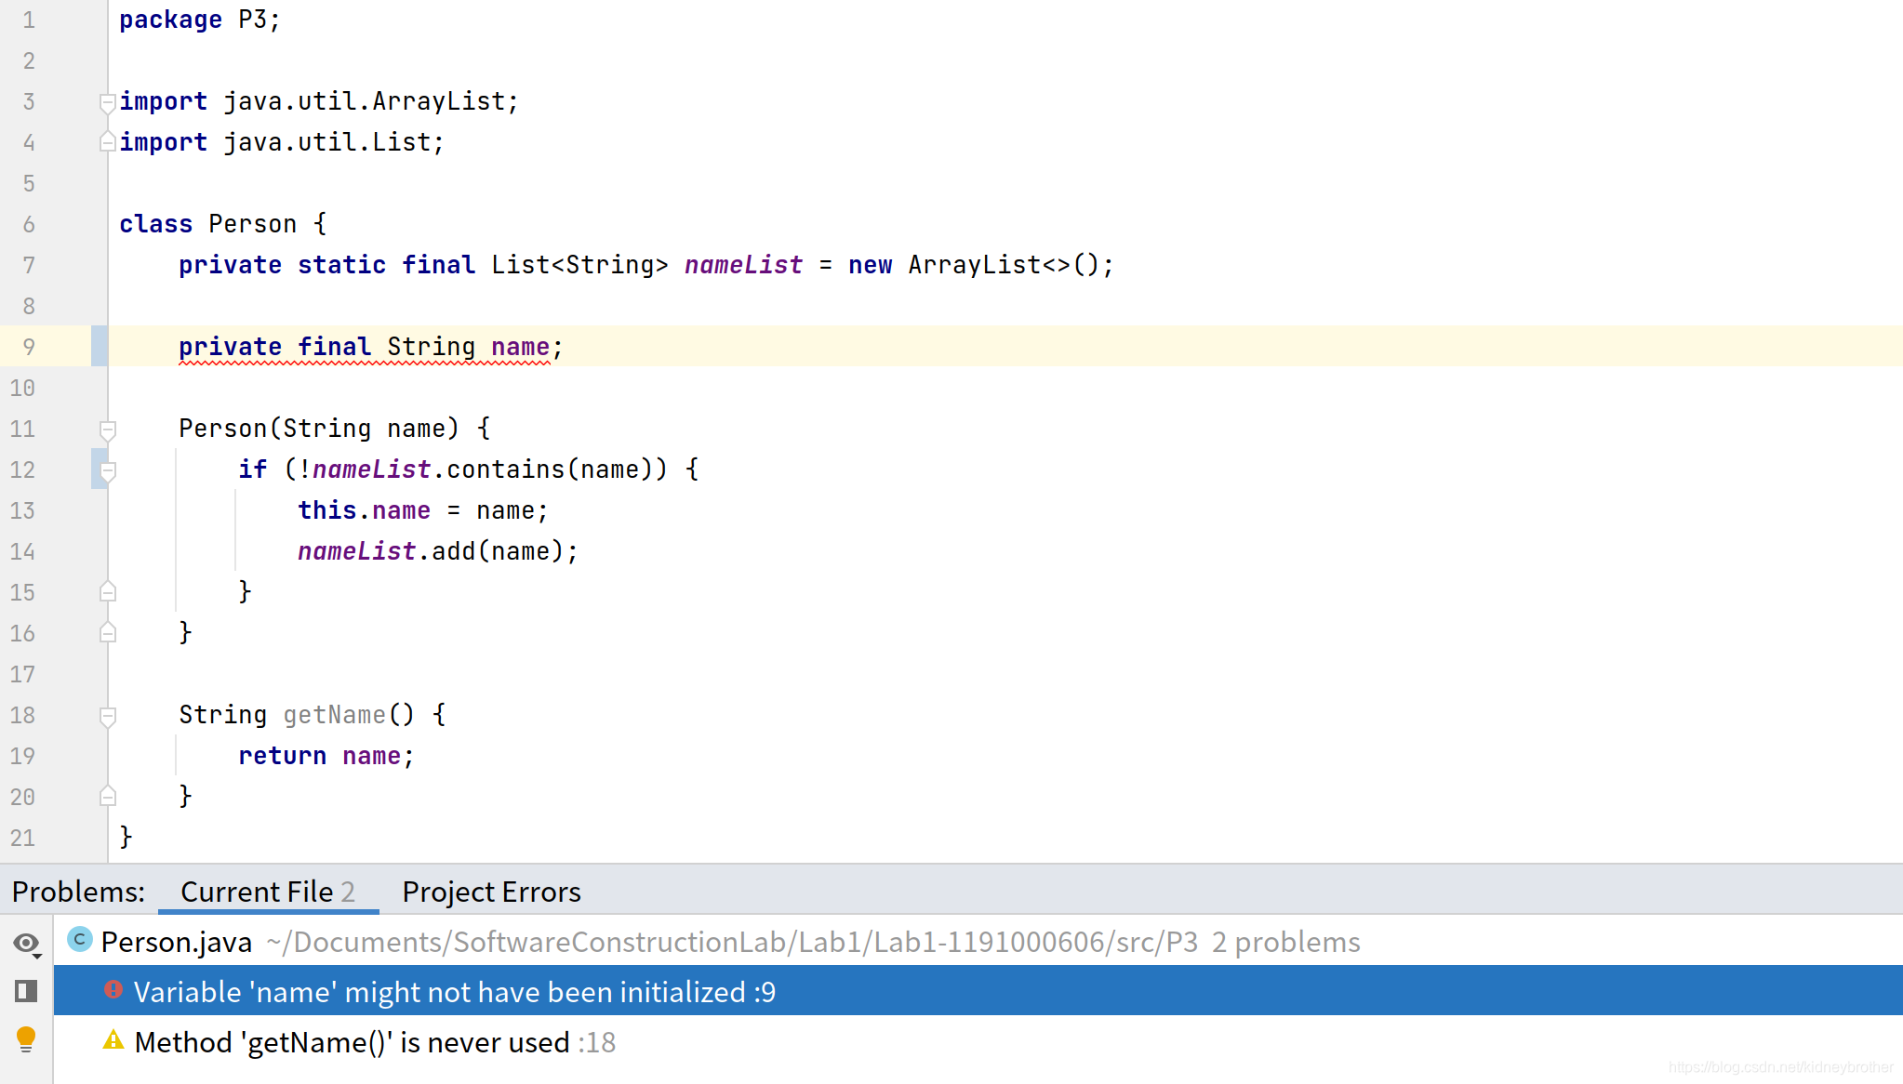Image resolution: width=1903 pixels, height=1084 pixels.
Task: Click the eye/preview icon in Problems panel
Action: point(25,942)
